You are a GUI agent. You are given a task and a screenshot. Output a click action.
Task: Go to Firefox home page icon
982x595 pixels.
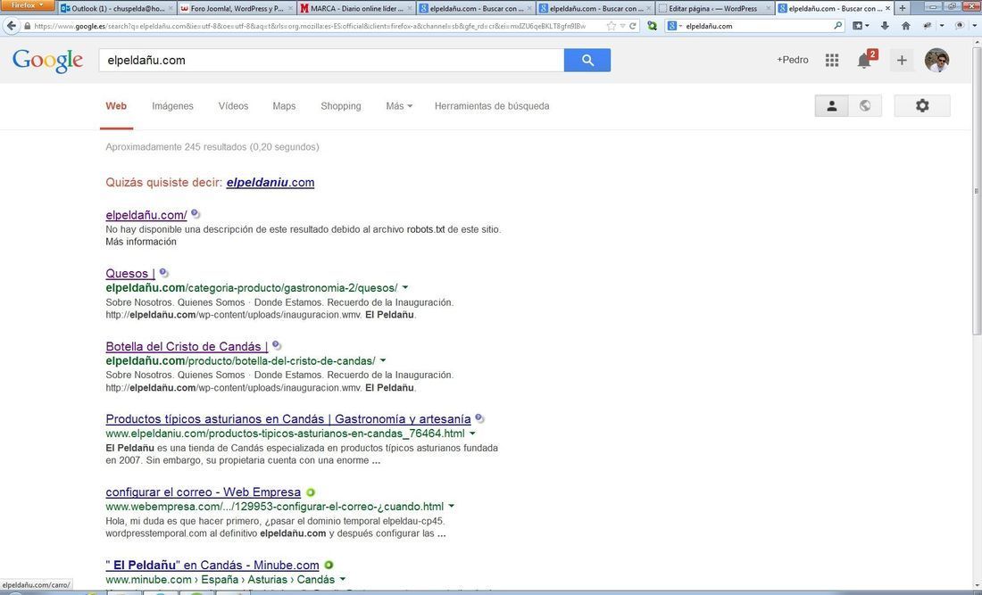coord(905,26)
